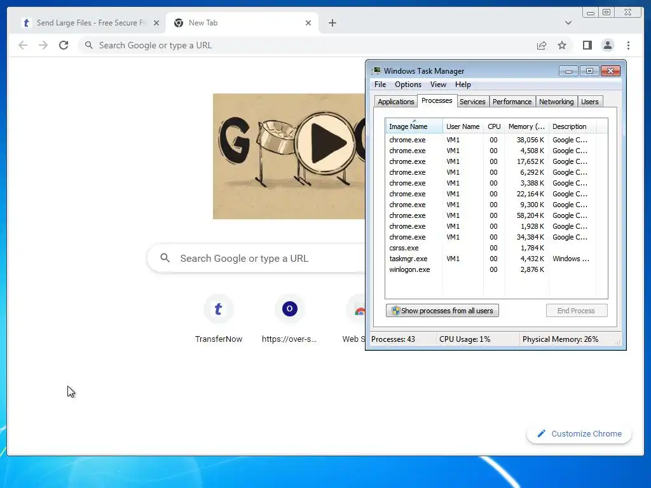The image size is (651, 488).
Task: Open the TransferNow shortcut tile
Action: click(x=219, y=319)
